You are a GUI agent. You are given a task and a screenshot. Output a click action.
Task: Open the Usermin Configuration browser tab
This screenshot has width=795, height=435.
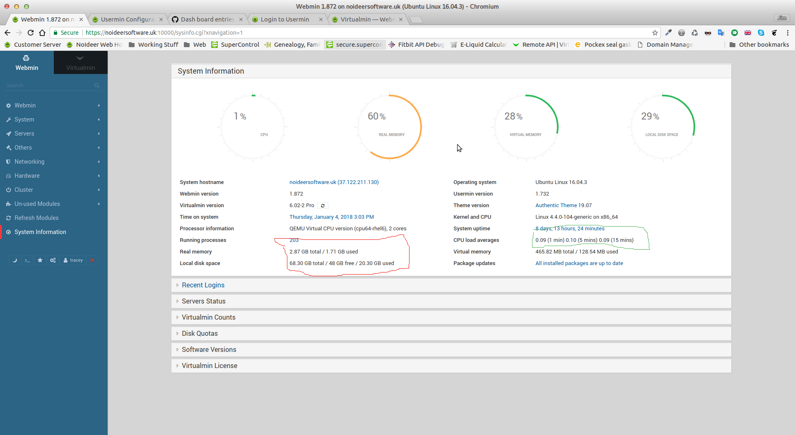point(128,19)
